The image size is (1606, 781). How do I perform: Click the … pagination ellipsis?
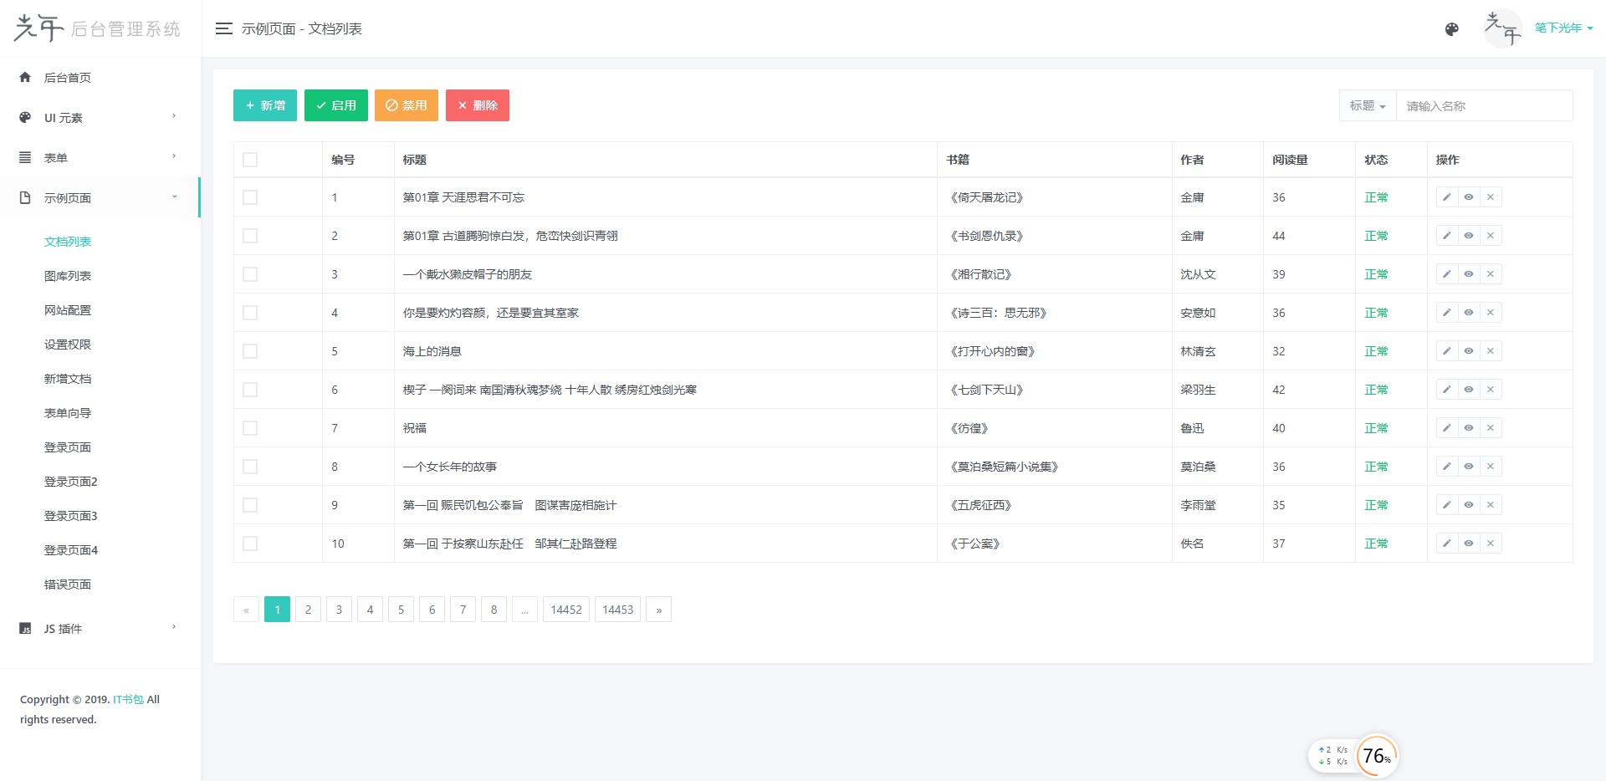coord(524,610)
